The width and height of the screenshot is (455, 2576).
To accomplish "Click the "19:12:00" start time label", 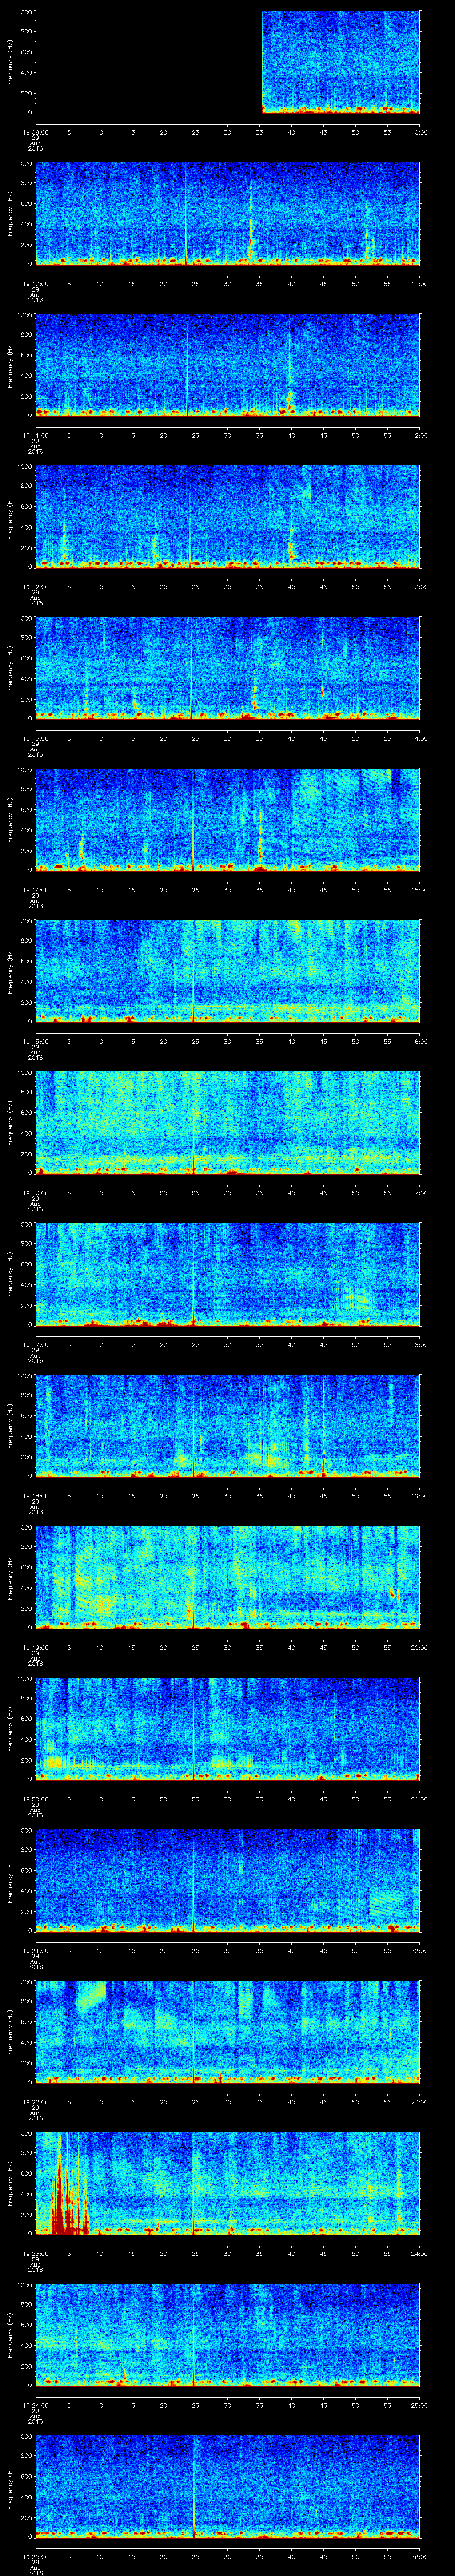I will [35, 587].
